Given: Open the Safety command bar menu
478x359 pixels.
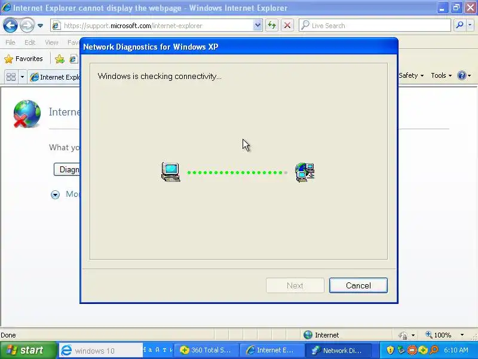Looking at the screenshot, I should pos(411,75).
